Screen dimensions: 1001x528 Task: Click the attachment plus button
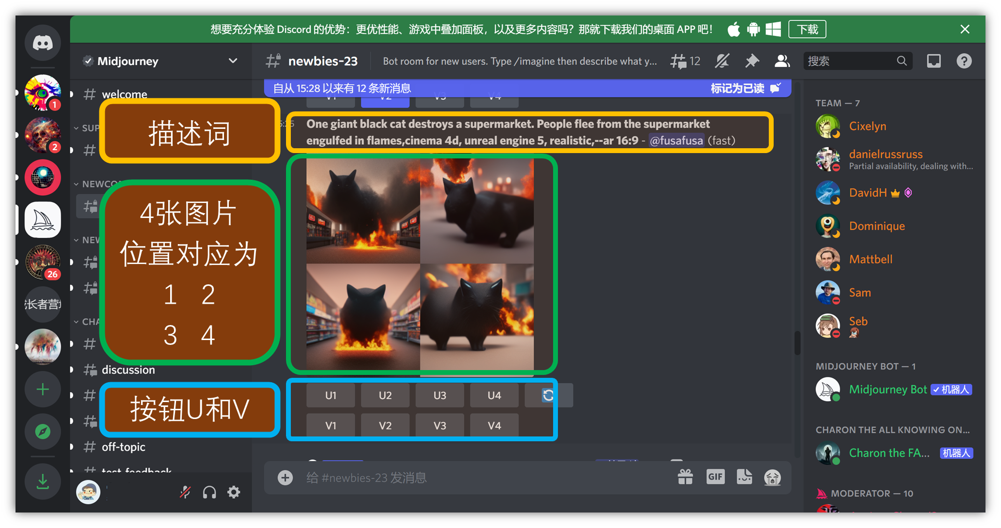[285, 478]
